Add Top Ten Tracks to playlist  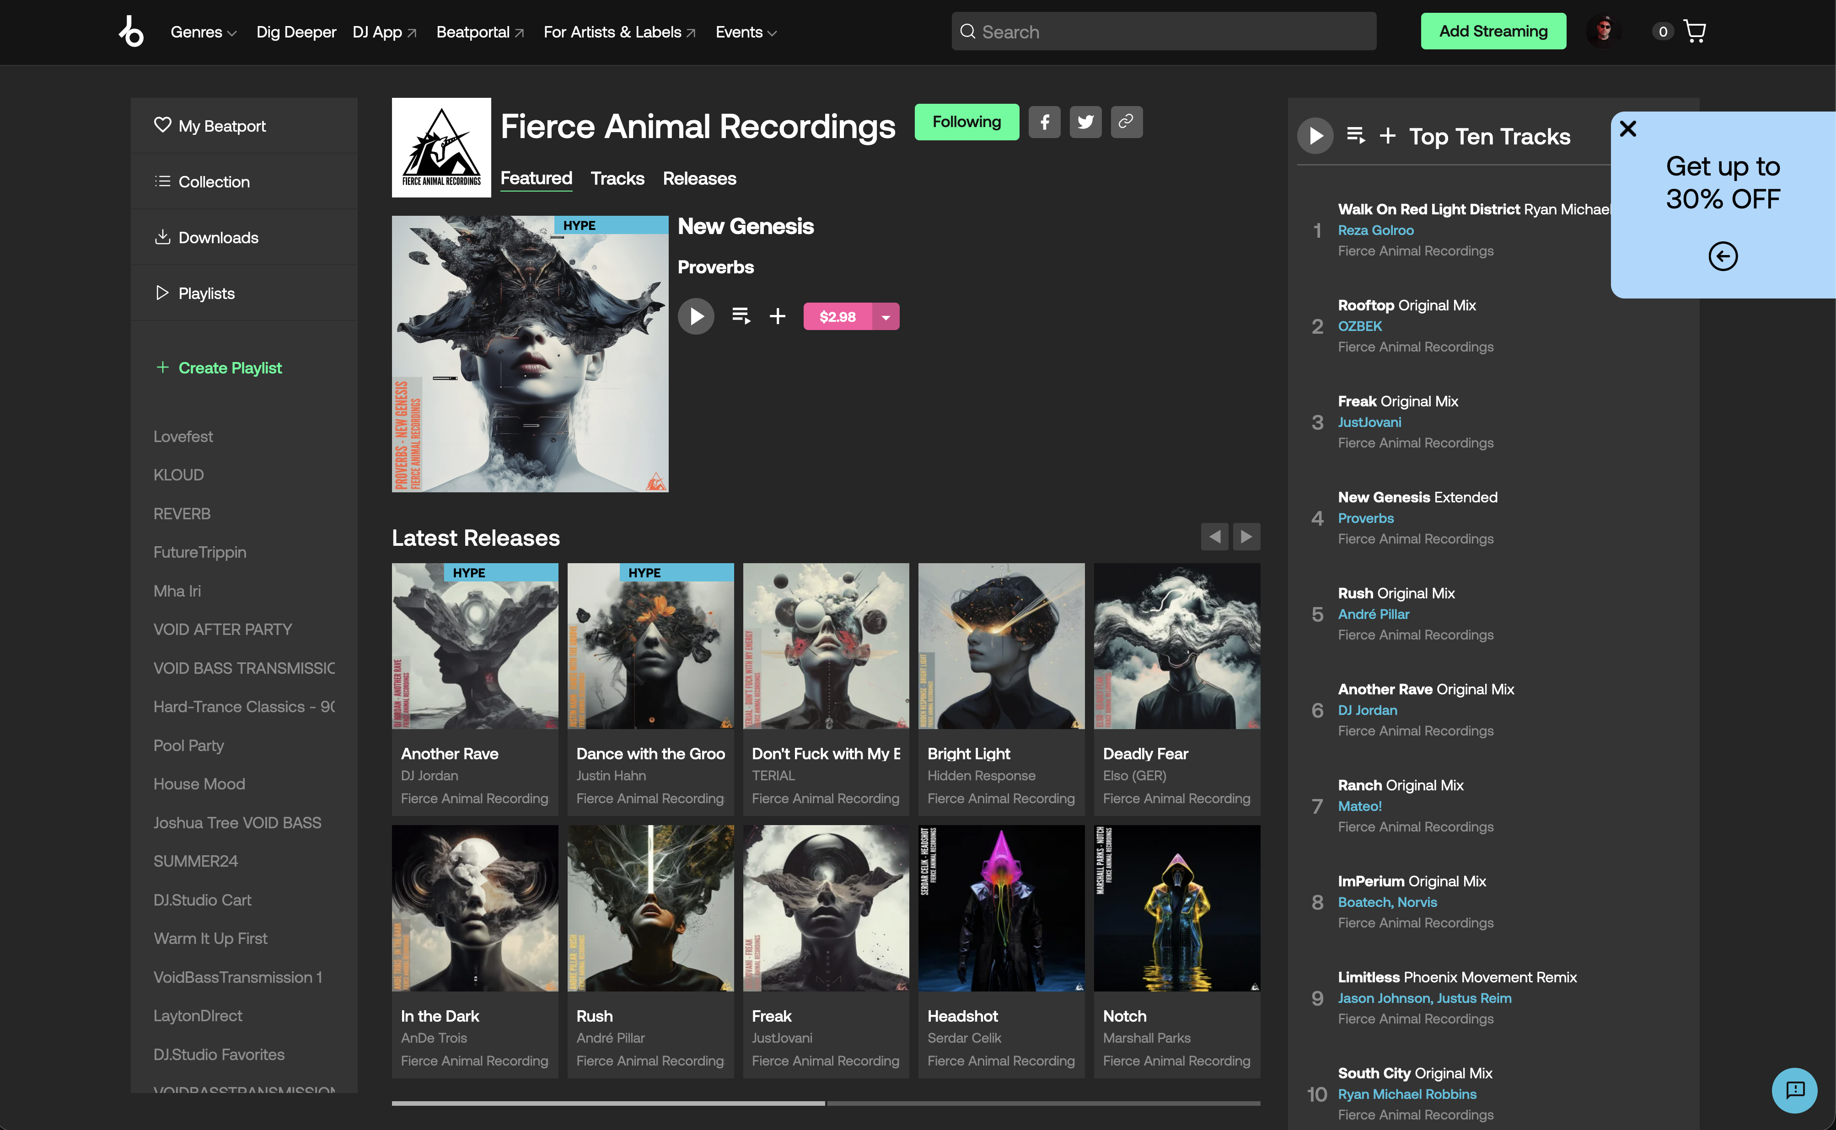pyautogui.click(x=1387, y=135)
